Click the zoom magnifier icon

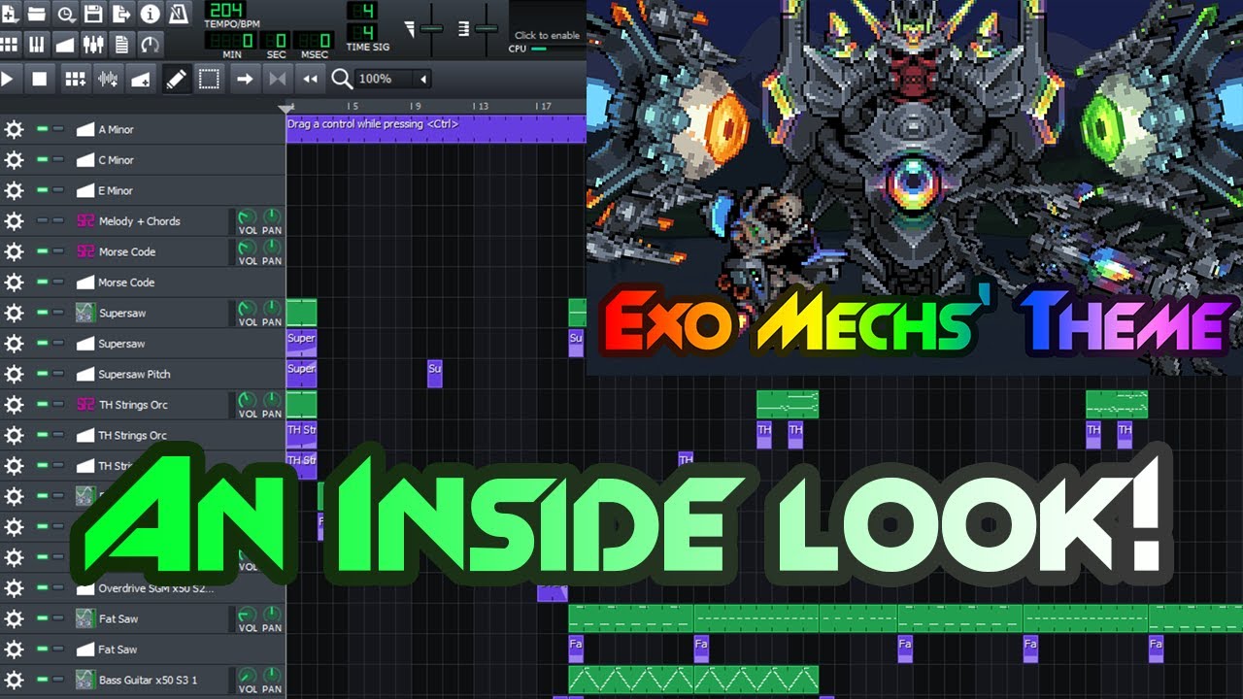point(342,79)
